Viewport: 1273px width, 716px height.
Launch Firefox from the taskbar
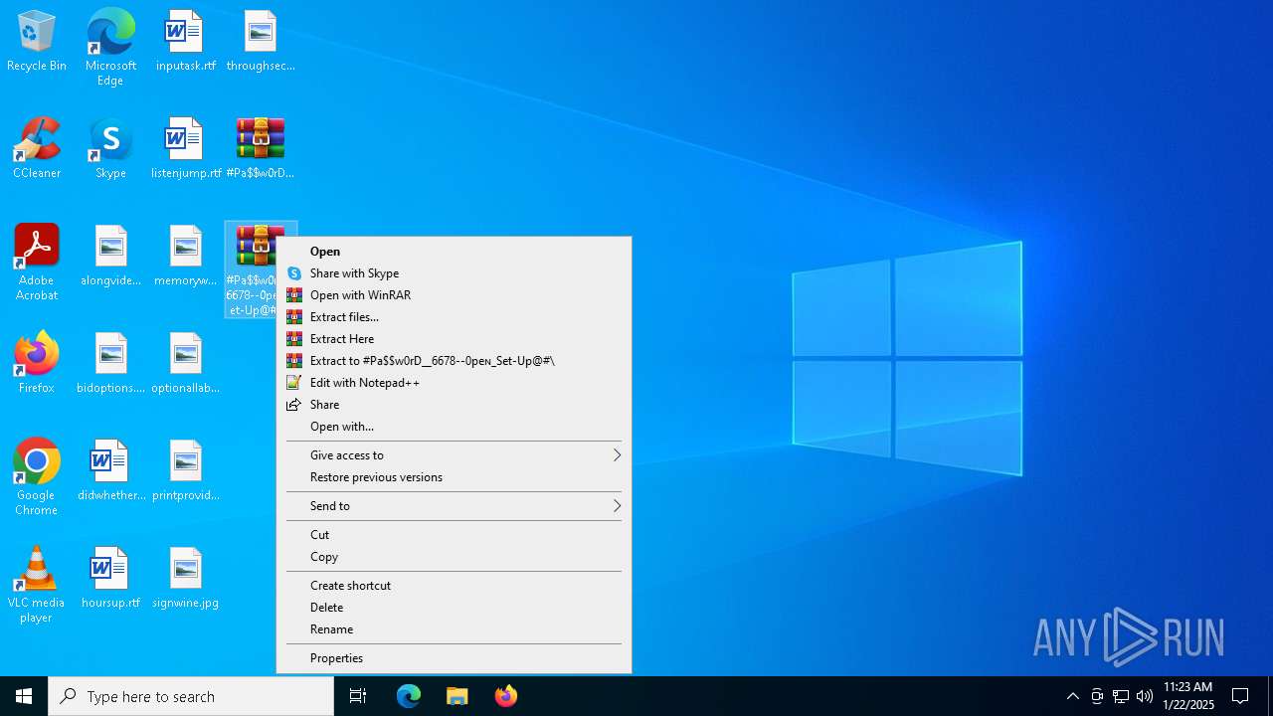pyautogui.click(x=506, y=696)
